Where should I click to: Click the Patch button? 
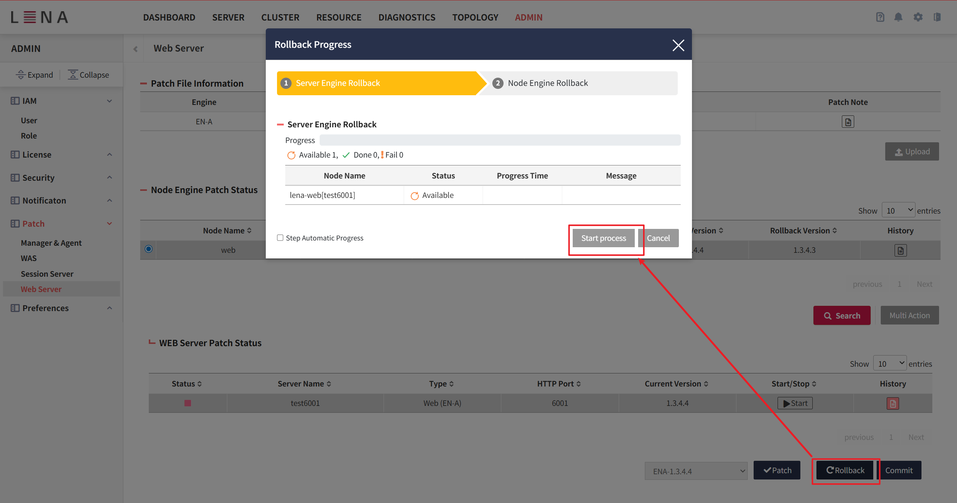pos(777,470)
